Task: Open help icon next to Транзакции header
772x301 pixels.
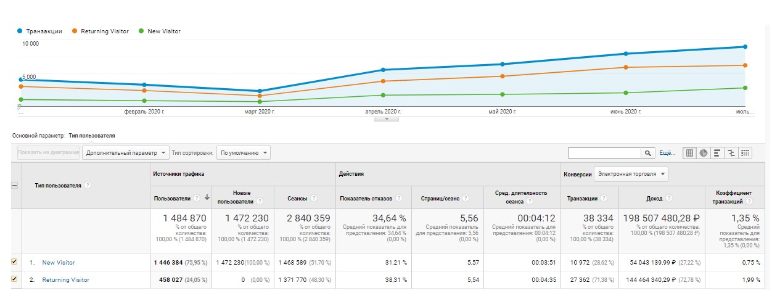Action: (x=603, y=198)
